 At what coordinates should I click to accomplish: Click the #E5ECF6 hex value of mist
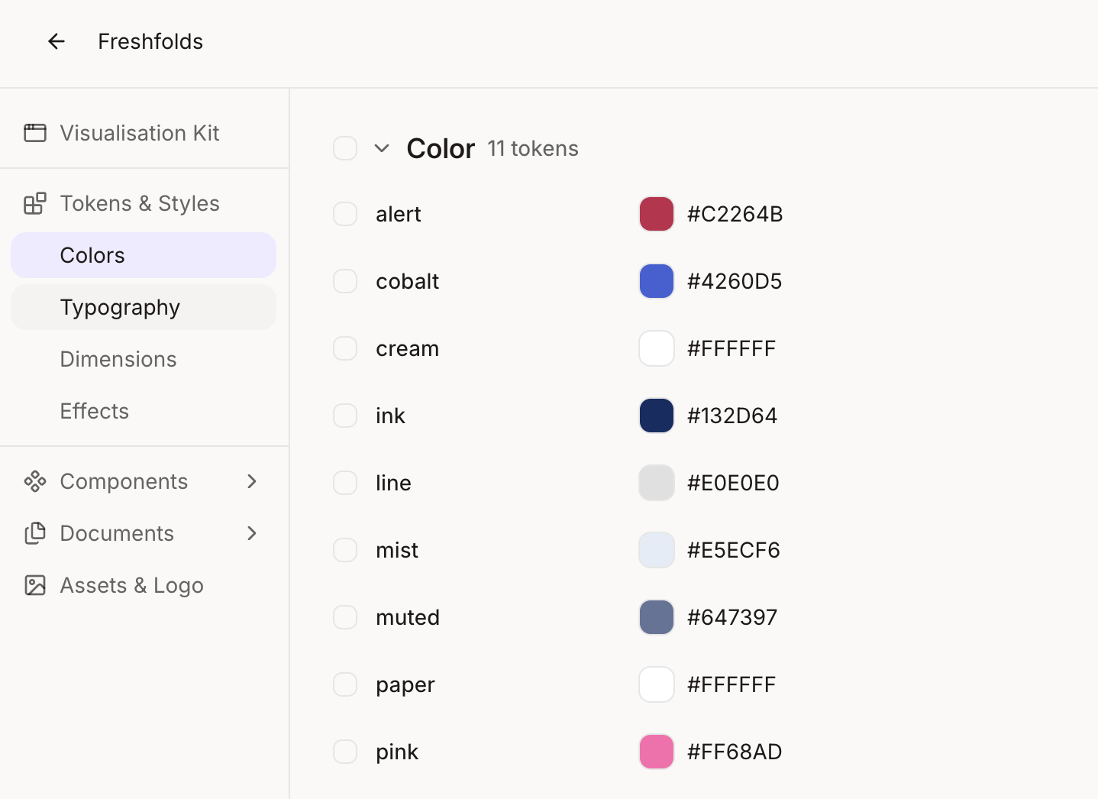734,550
